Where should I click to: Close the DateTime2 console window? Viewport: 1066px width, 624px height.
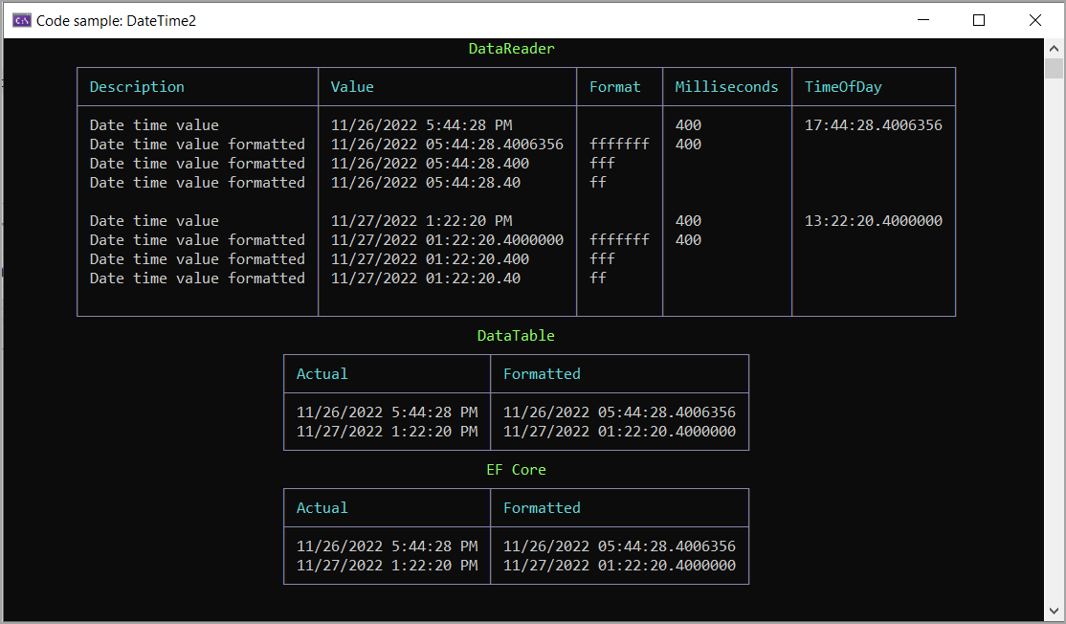[1034, 20]
